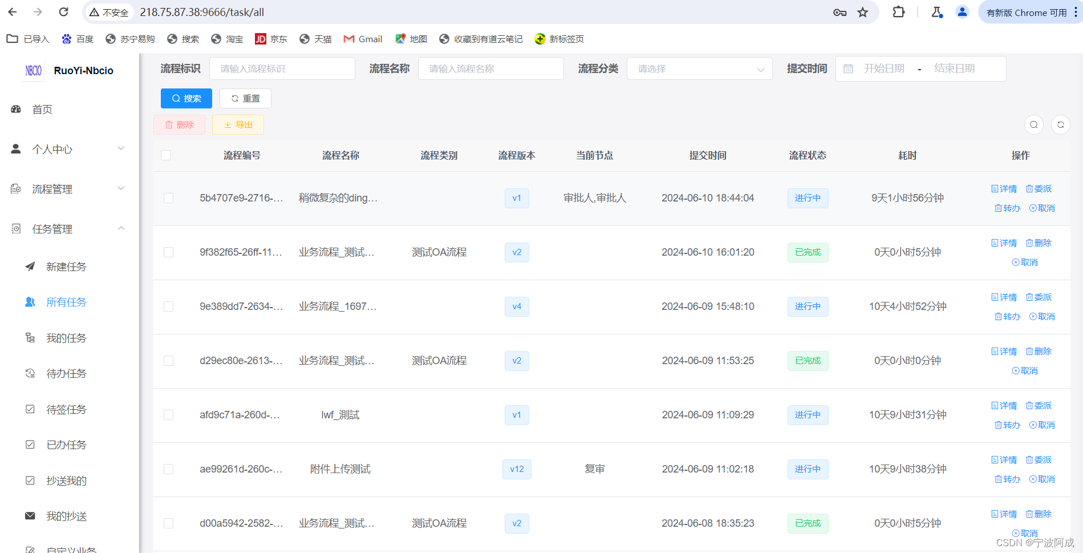Screen dimensions: 1083x553
Task: Open 流程分类 dropdown selector
Action: click(x=700, y=69)
